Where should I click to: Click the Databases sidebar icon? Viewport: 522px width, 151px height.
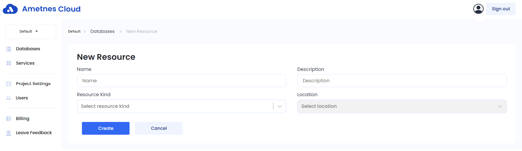click(x=9, y=49)
